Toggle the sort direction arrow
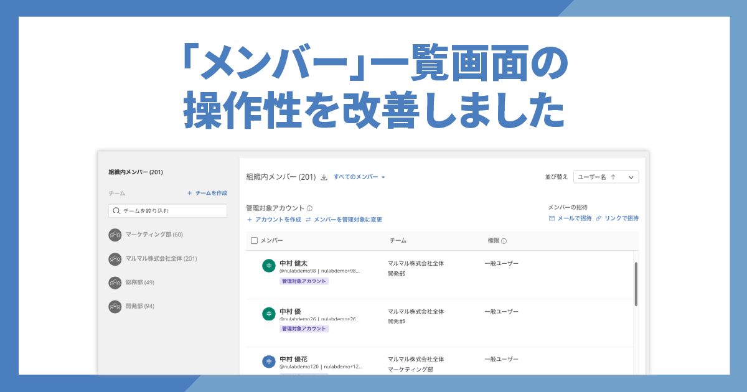The height and width of the screenshot is (392, 747). 613,177
